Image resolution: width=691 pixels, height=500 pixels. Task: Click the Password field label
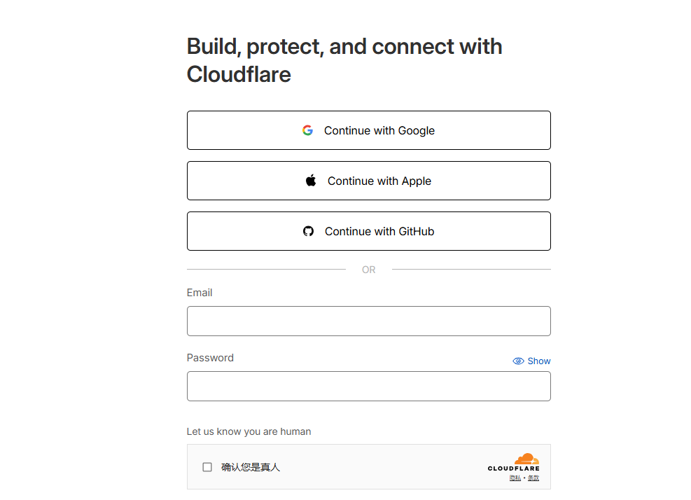click(x=210, y=358)
